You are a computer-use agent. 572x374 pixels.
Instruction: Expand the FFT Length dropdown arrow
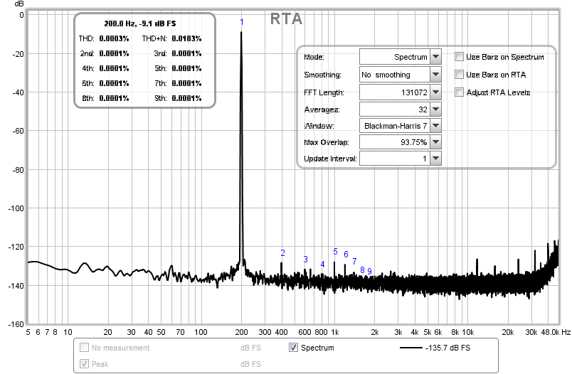[x=435, y=92]
